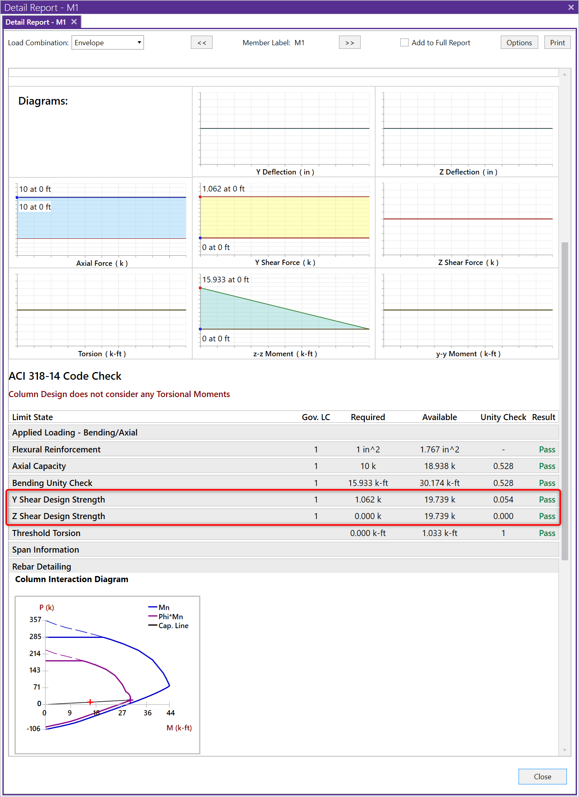Close the Detail Report - M1 tab
579x797 pixels.
[74, 22]
